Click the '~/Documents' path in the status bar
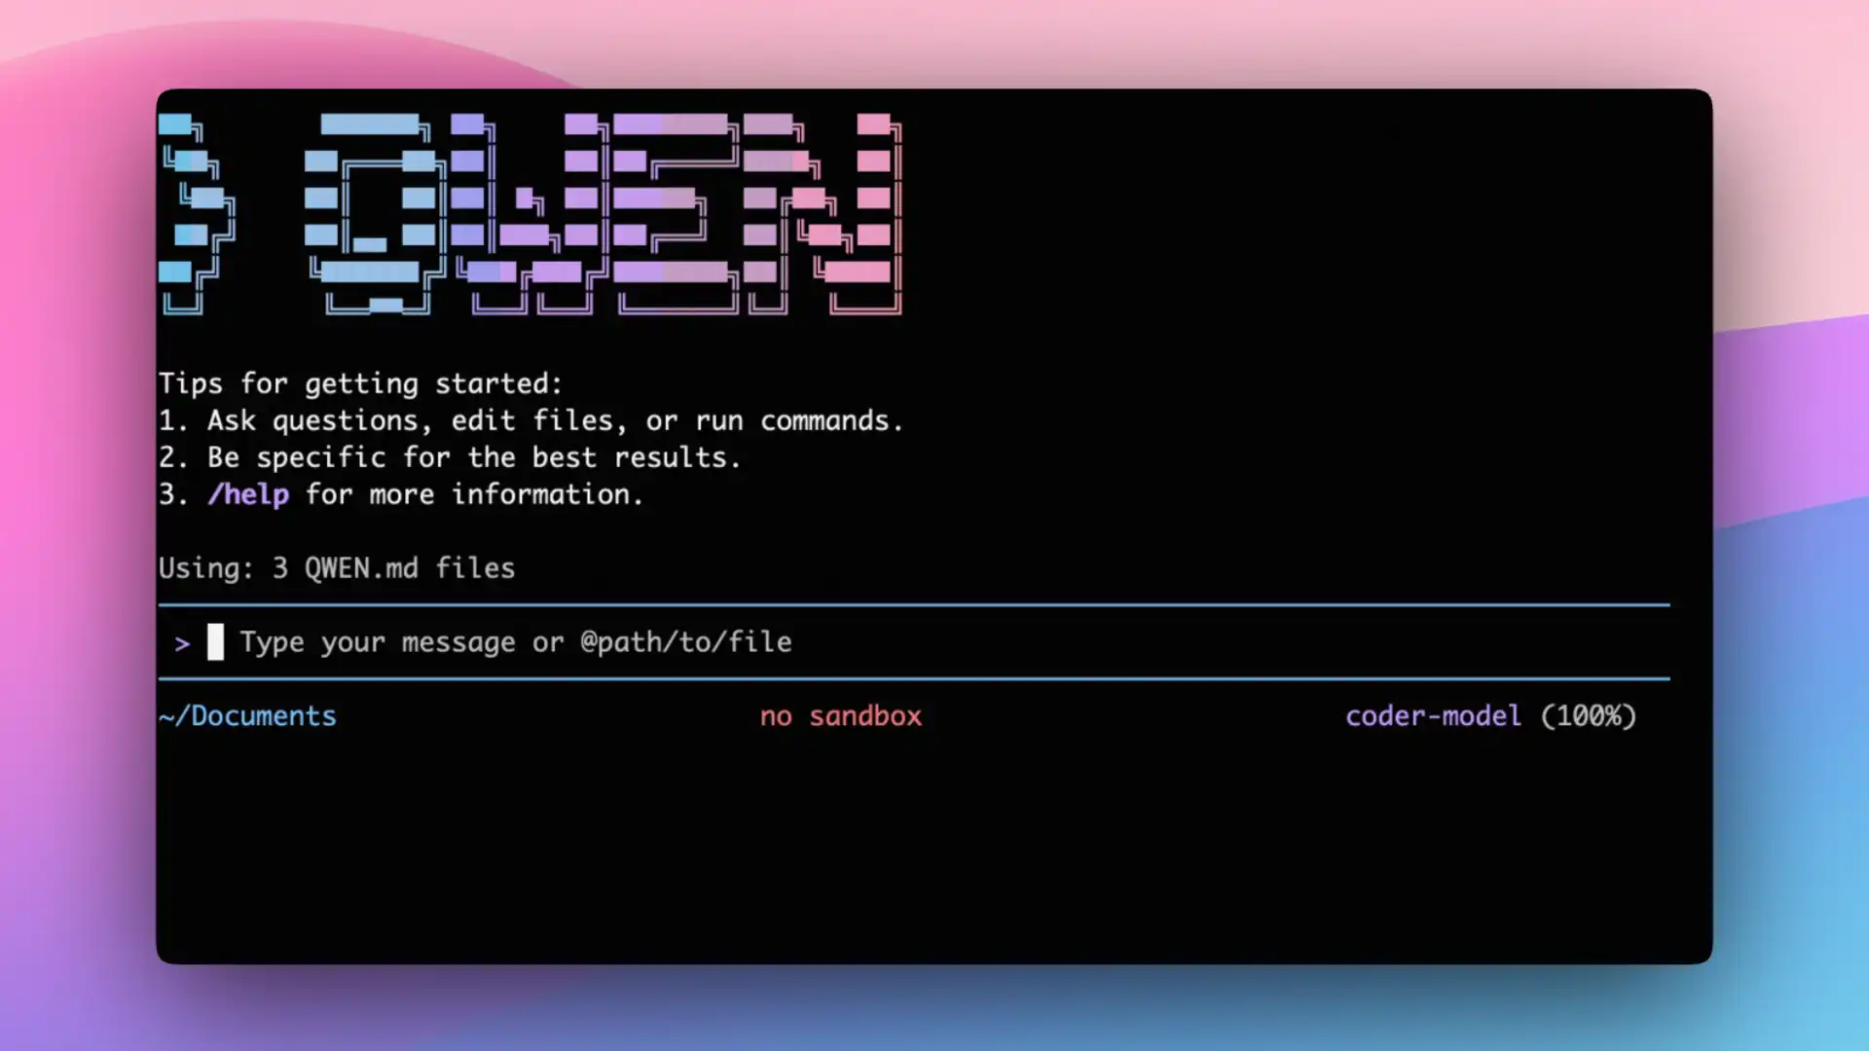 point(247,715)
